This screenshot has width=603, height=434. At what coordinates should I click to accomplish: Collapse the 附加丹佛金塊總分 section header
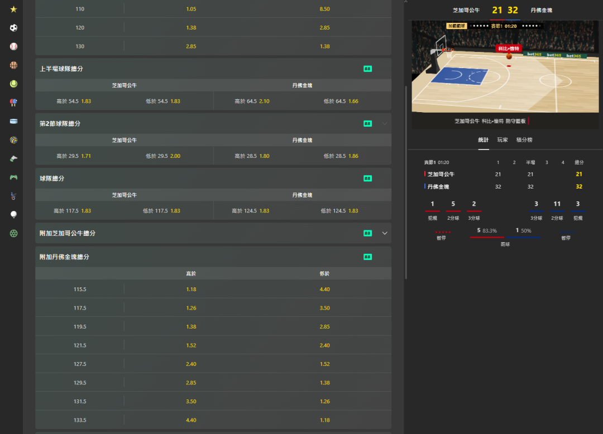coord(213,257)
